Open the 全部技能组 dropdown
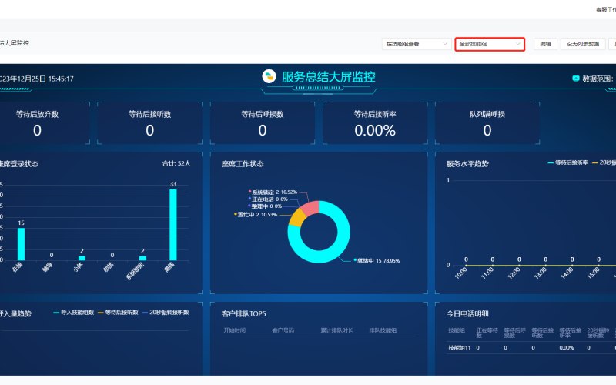The width and height of the screenshot is (616, 385). tap(490, 44)
